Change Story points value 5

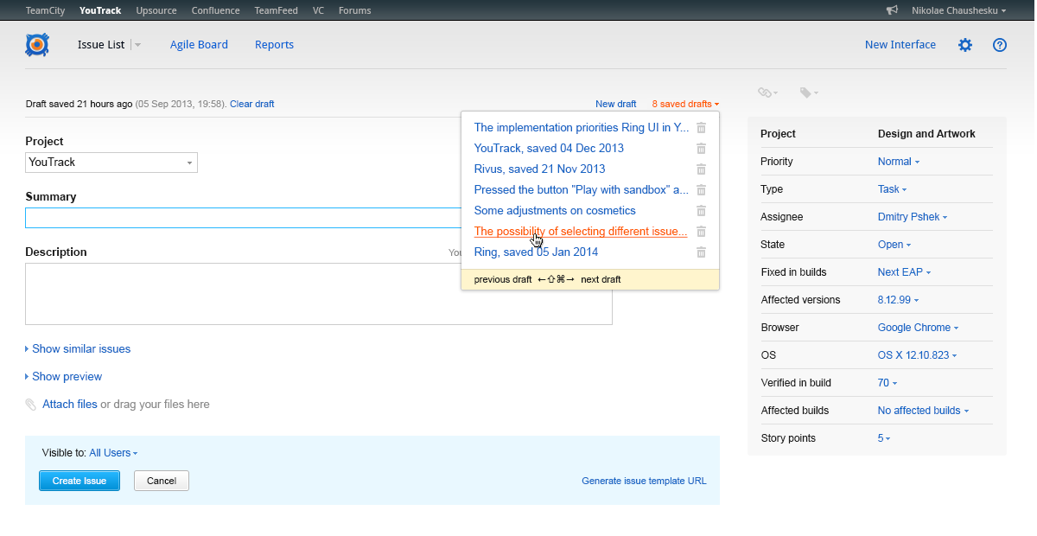884,438
